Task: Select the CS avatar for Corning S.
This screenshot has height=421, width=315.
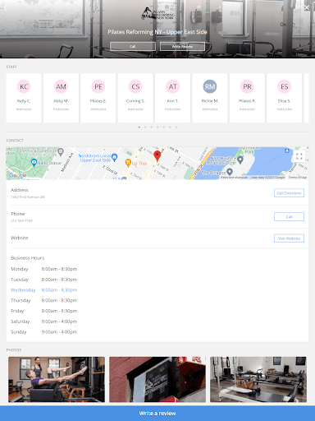Action: [x=135, y=86]
